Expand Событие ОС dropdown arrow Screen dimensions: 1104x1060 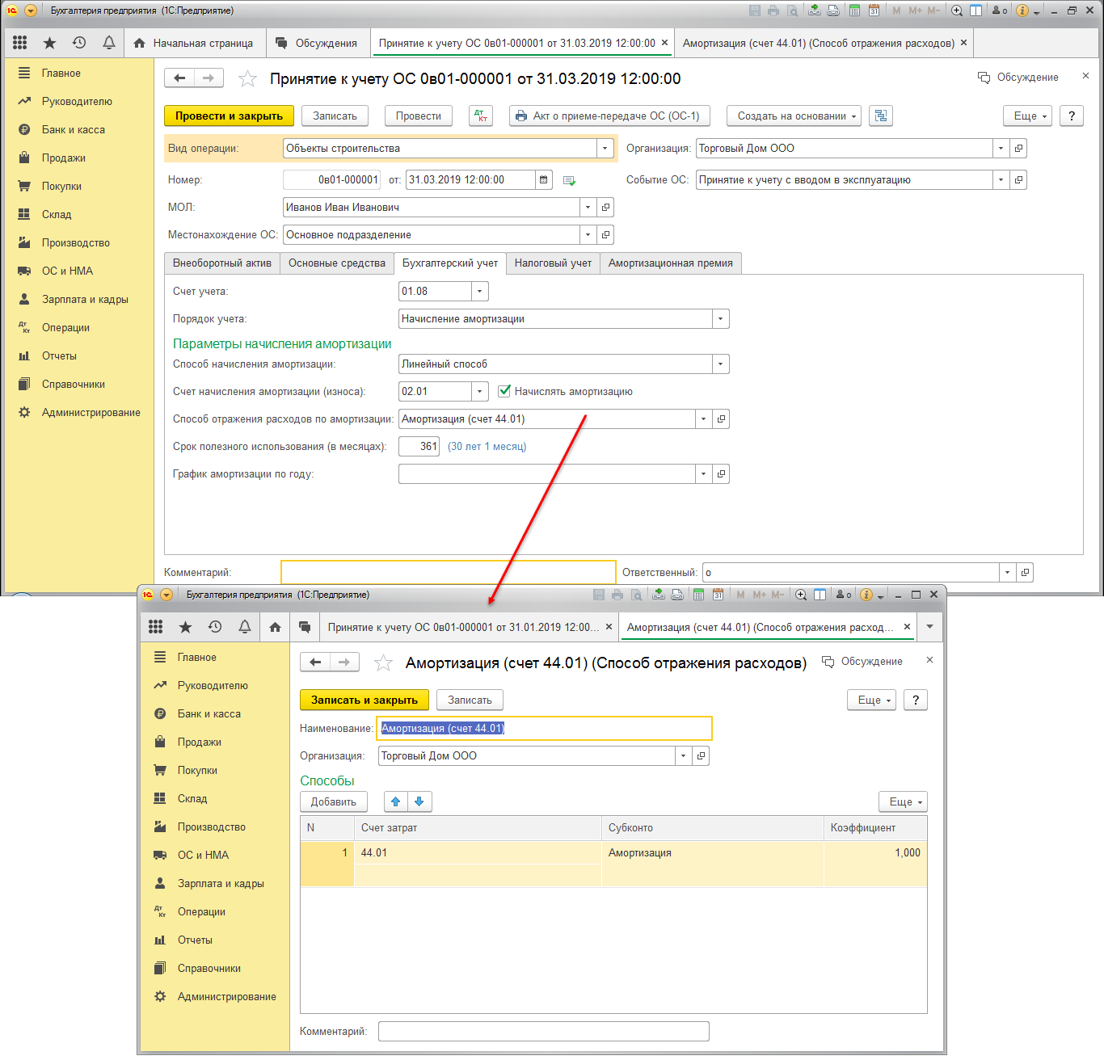(x=1001, y=180)
